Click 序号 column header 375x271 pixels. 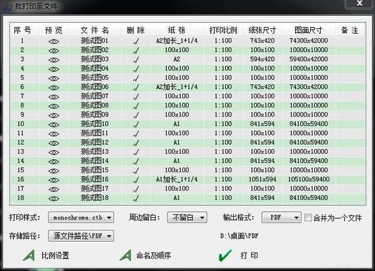(22, 30)
